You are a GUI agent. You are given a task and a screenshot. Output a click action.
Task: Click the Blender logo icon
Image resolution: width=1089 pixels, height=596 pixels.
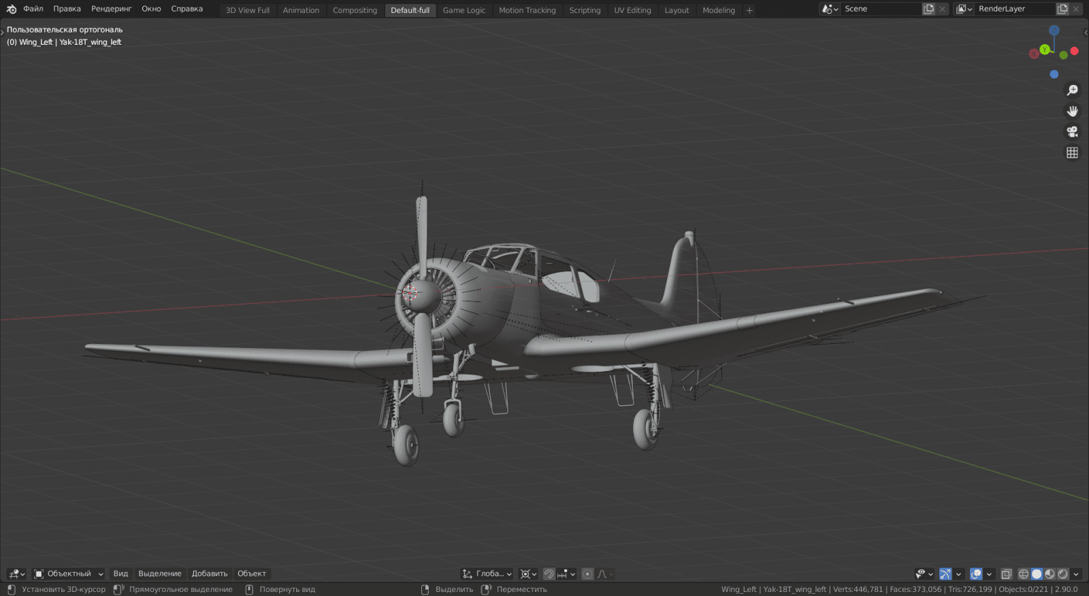click(x=12, y=10)
